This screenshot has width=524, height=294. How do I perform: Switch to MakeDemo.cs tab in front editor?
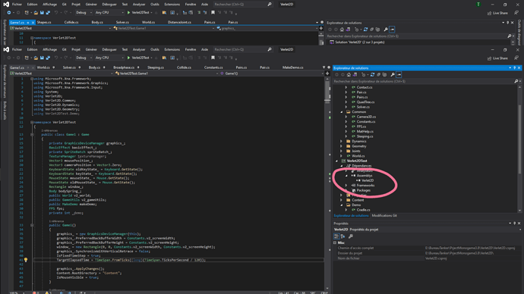(292, 67)
